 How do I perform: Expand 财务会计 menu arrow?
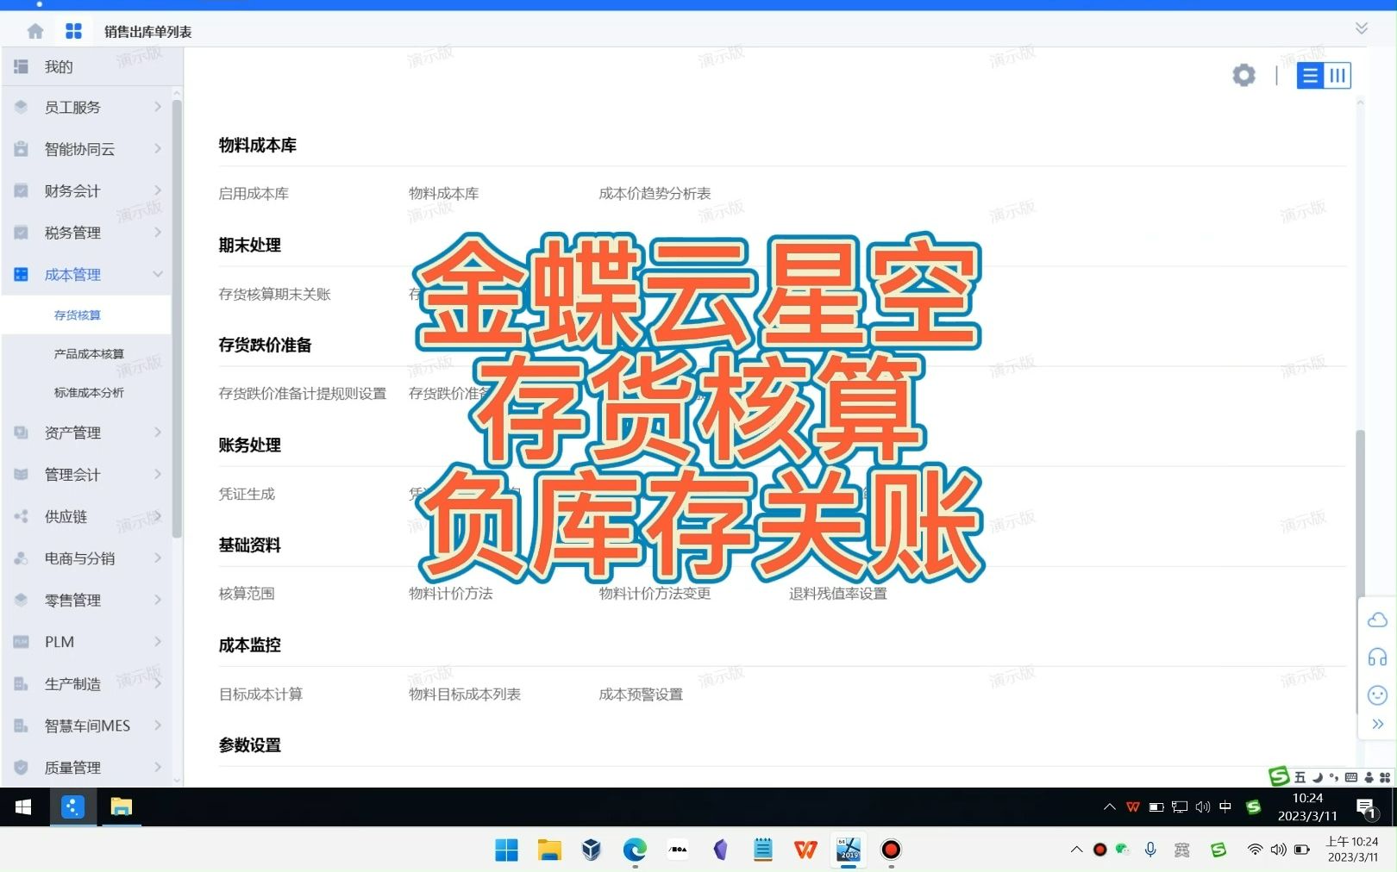click(158, 190)
